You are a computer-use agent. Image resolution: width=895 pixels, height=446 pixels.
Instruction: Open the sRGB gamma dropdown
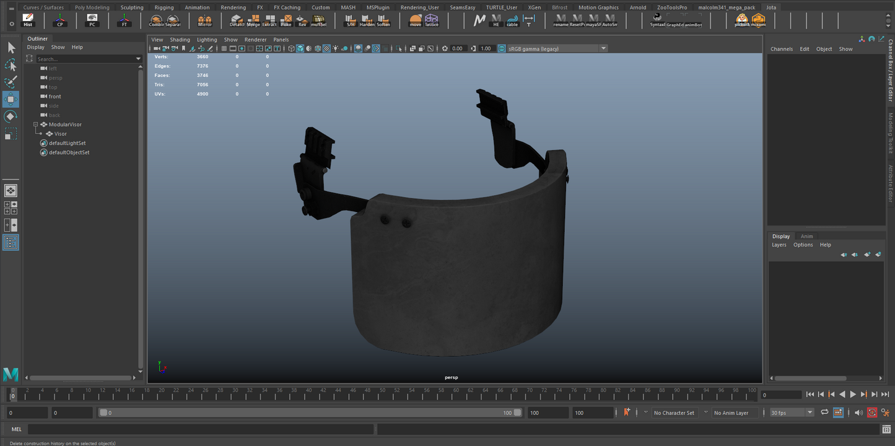tap(603, 48)
